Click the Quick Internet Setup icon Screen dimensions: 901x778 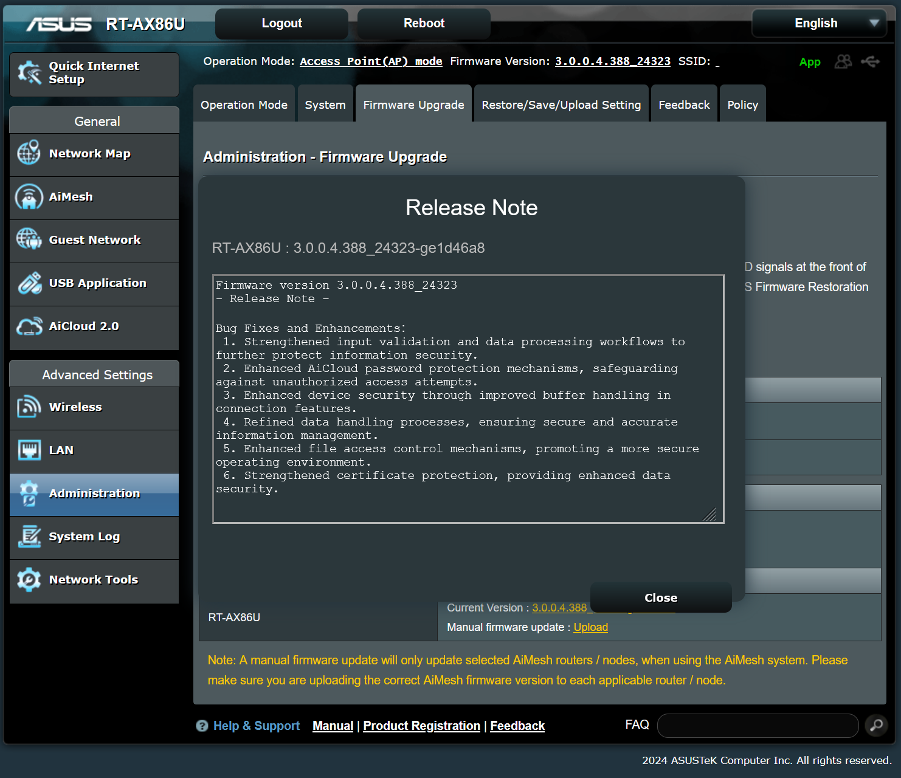tap(29, 73)
